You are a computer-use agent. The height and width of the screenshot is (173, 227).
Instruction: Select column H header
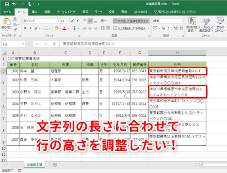177,53
